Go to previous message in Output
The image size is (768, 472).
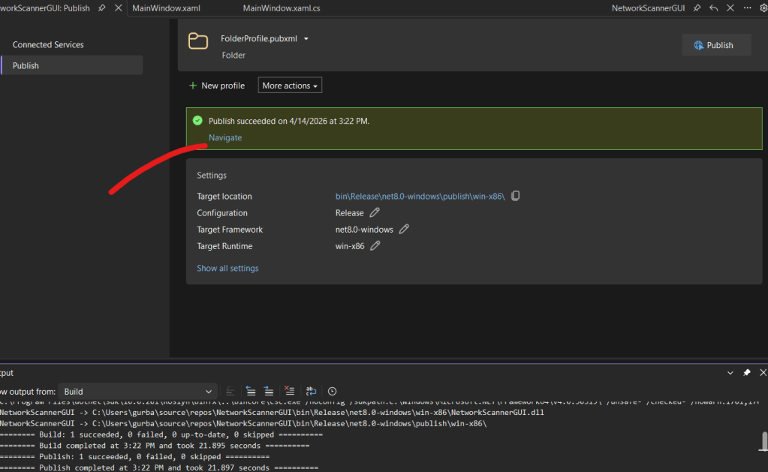click(x=250, y=392)
